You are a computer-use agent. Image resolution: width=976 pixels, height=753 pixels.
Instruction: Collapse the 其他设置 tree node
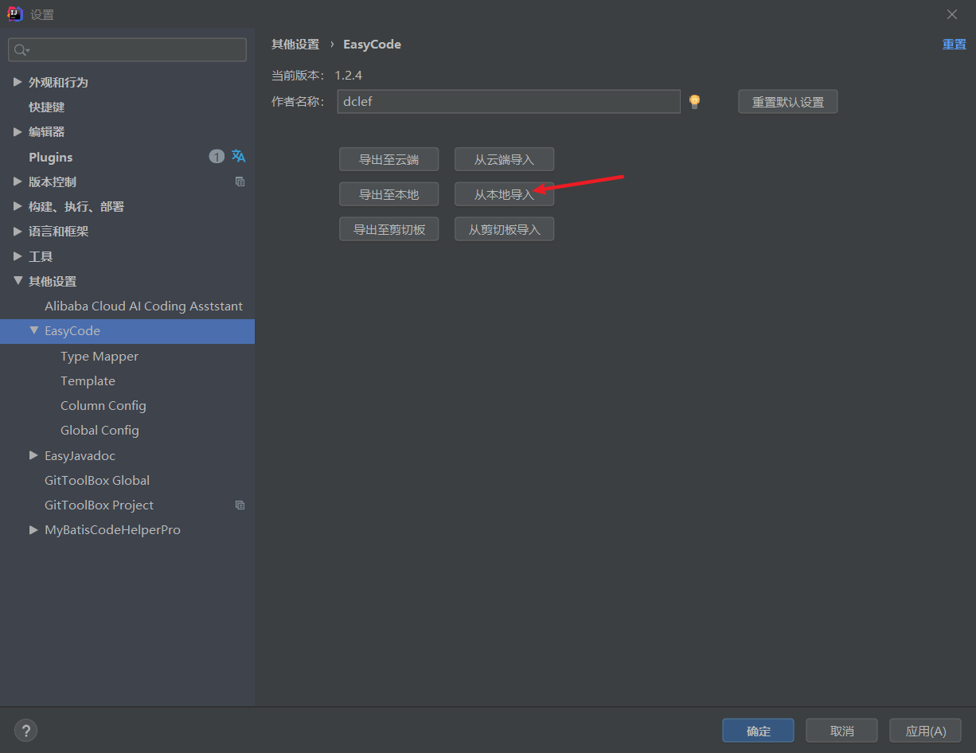pyautogui.click(x=18, y=281)
